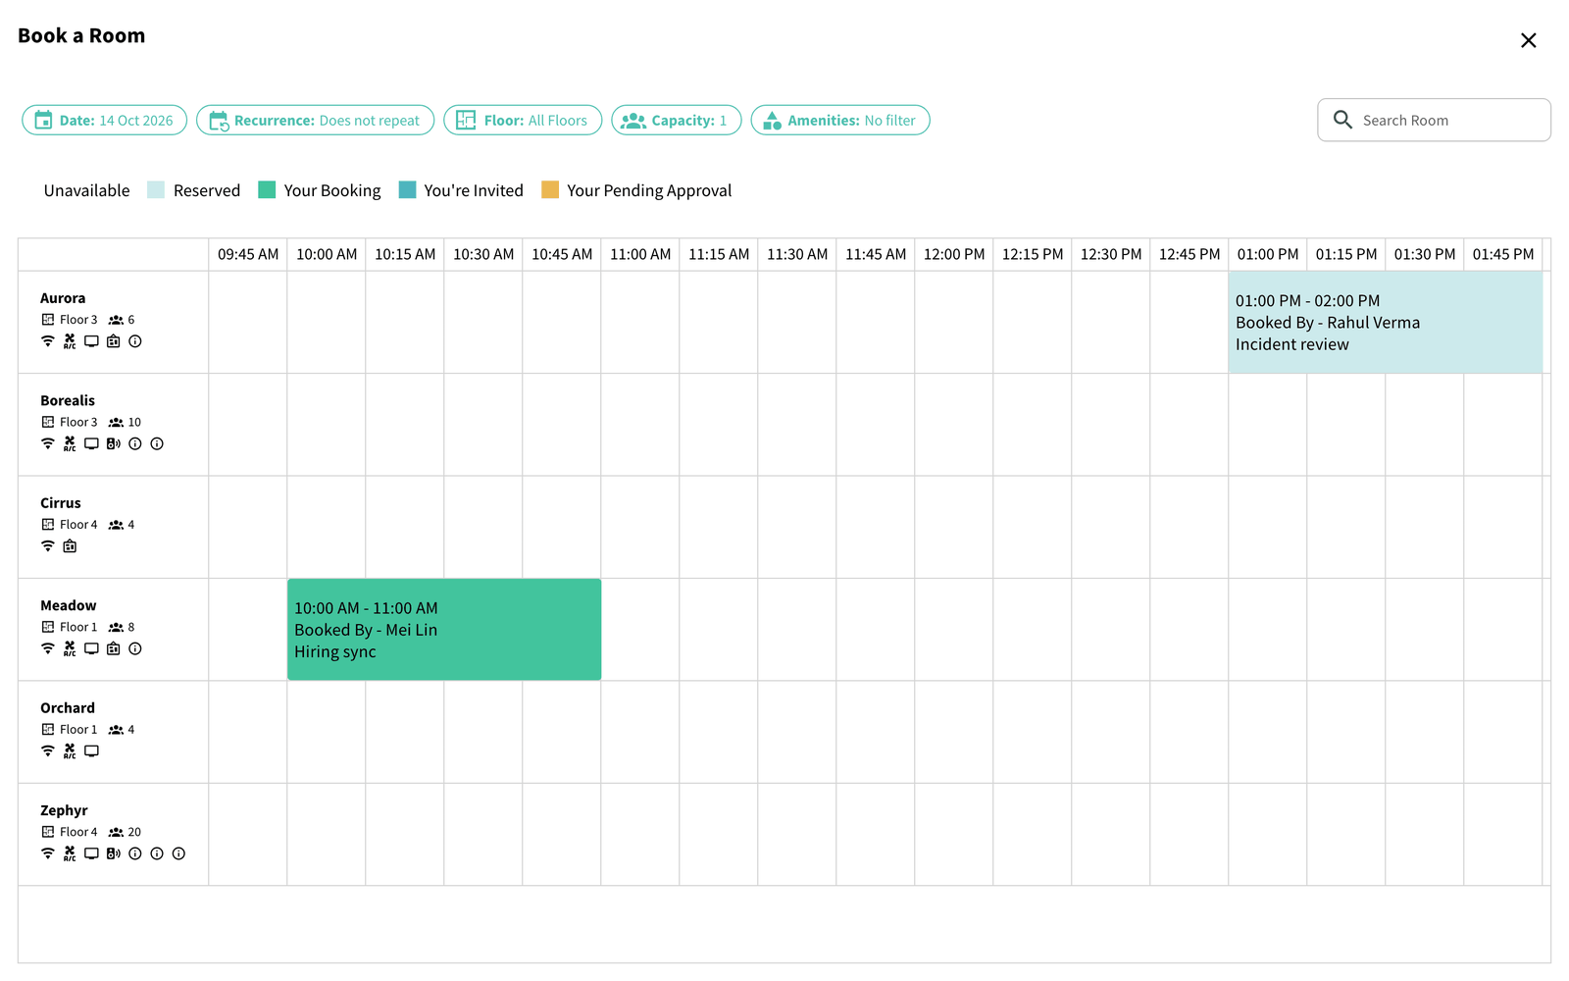Open Rahul Verma's Incident review reservation
Viewport: 1569px width, 981px height.
pyautogui.click(x=1386, y=322)
